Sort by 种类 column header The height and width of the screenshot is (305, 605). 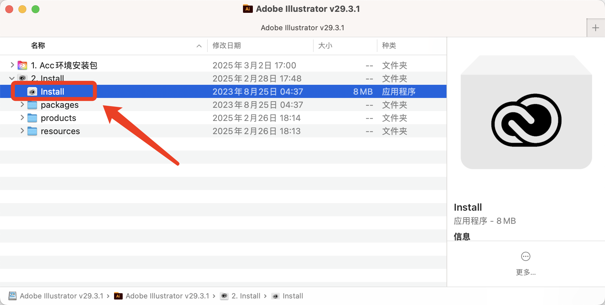pos(389,46)
